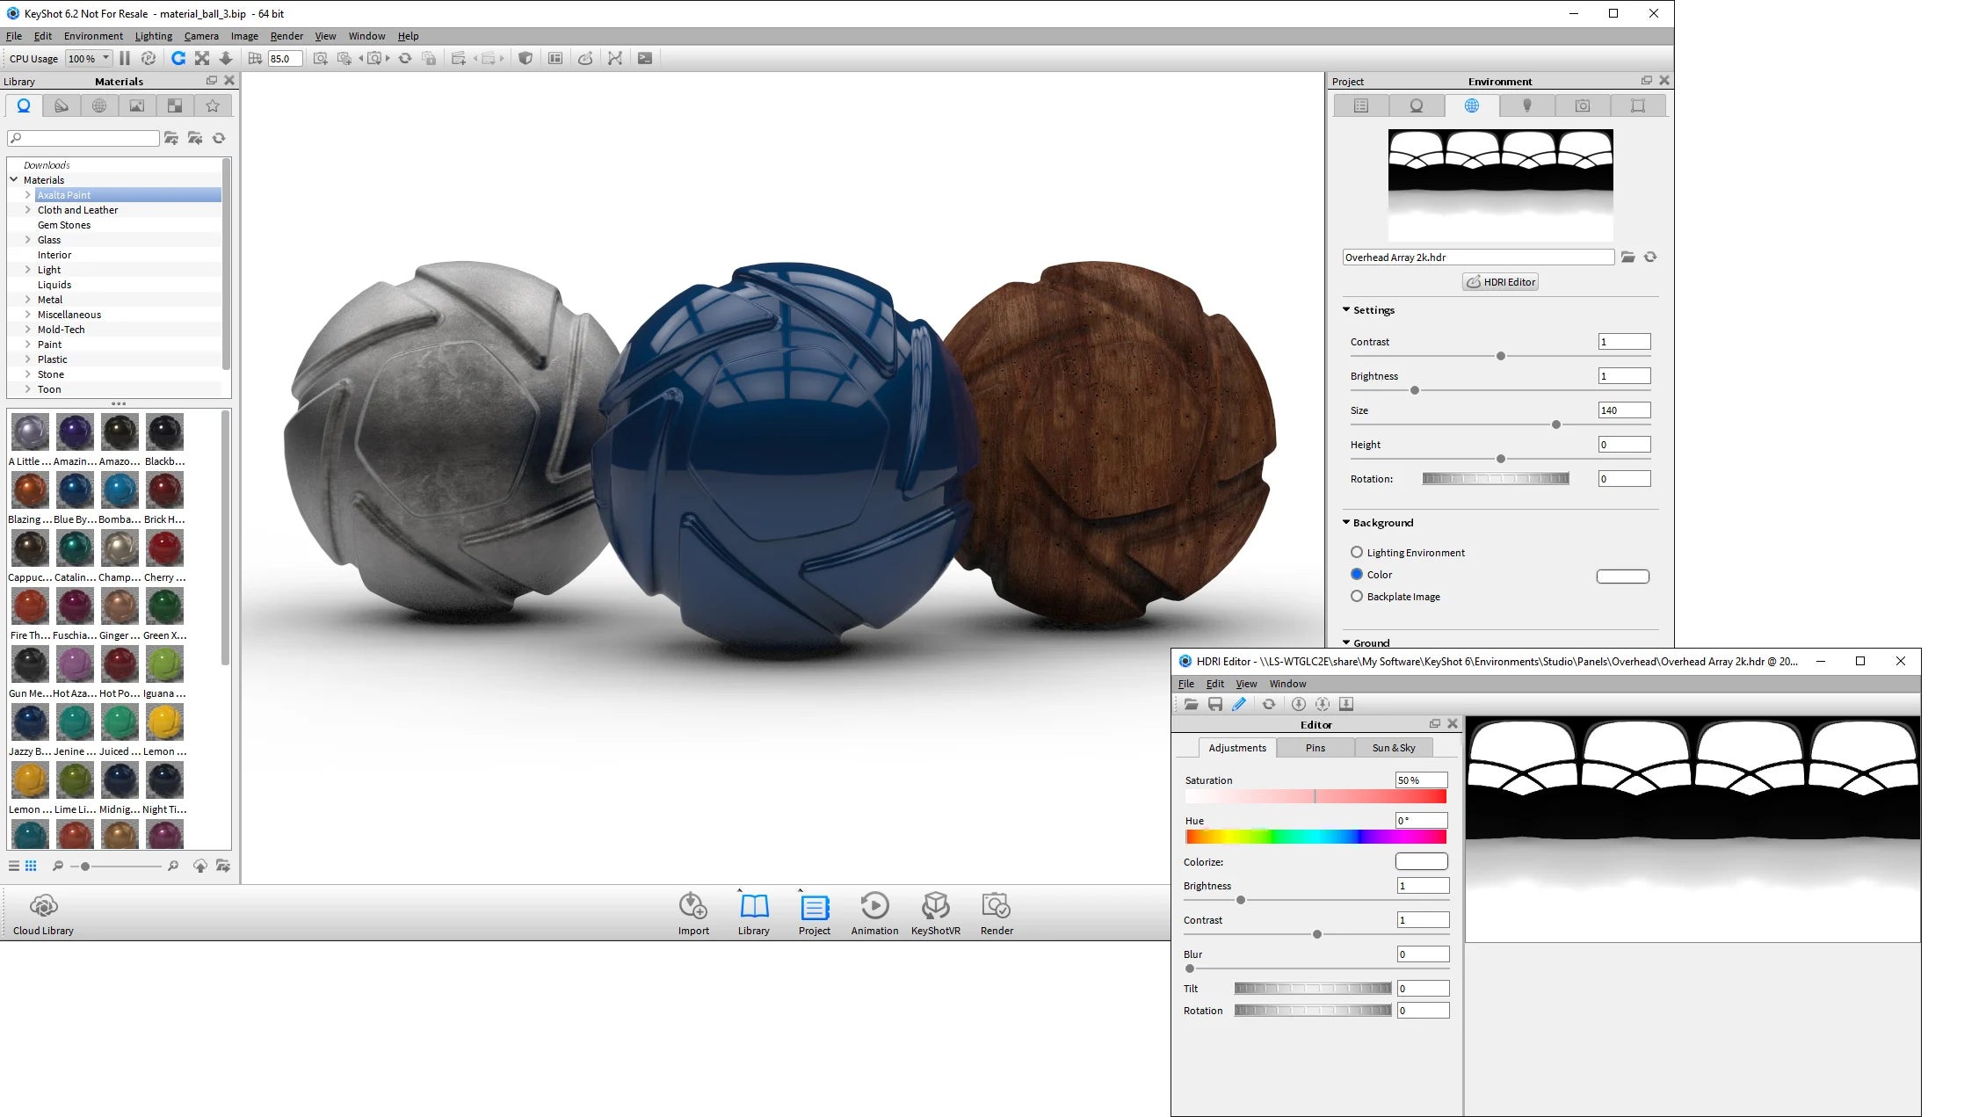Expand the Stone materials category
Viewport: 1986px width, 1117px height.
pos(29,374)
